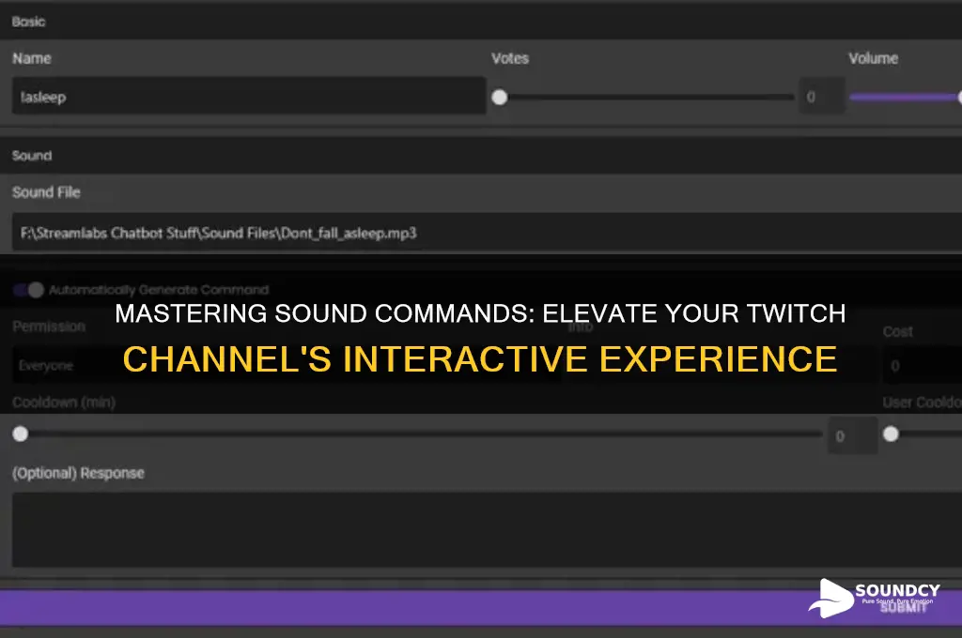Click the User Cooldown slider handle
The height and width of the screenshot is (638, 962).
pos(891,433)
